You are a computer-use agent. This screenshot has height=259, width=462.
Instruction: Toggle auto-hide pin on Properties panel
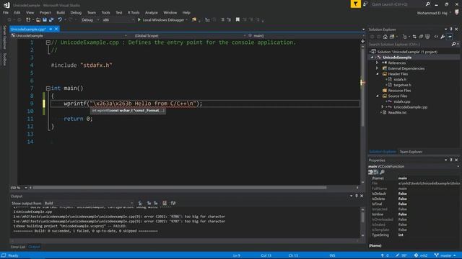tap(451, 160)
